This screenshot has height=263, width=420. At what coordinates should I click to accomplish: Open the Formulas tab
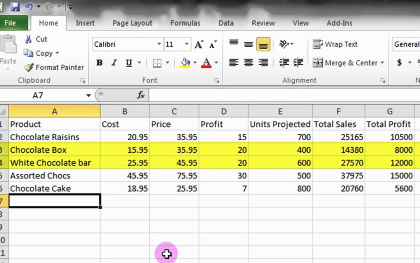(185, 23)
